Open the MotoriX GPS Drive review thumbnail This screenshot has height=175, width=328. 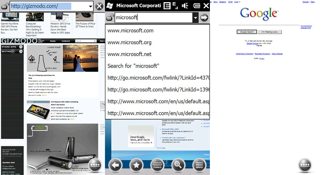pos(59,17)
